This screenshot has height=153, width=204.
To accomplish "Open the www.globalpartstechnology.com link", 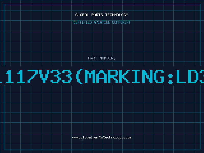I will point(102,137).
